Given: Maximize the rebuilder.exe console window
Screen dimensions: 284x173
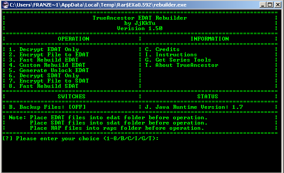Looking at the screenshot, I should point(270,5).
